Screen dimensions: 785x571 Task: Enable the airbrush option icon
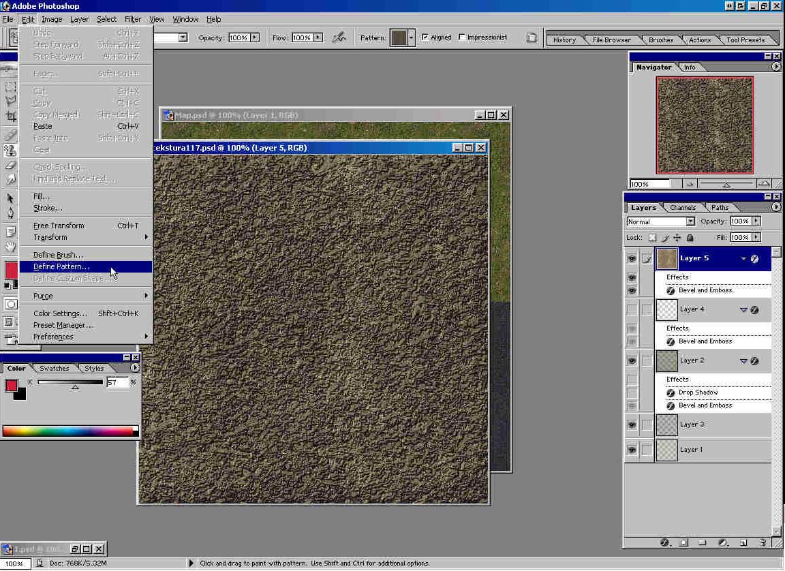click(x=339, y=37)
